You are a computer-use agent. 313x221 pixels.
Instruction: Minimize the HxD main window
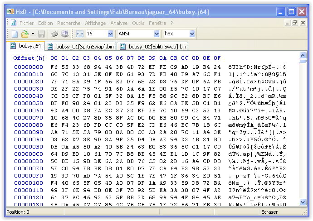pyautogui.click(x=280, y=12)
